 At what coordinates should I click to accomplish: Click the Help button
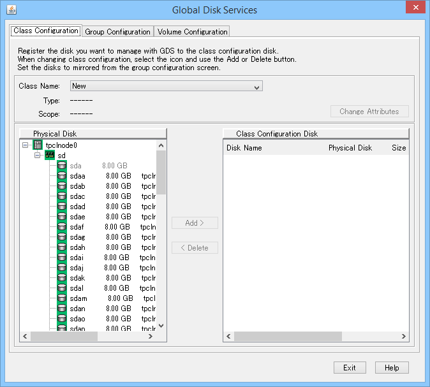coord(392,367)
